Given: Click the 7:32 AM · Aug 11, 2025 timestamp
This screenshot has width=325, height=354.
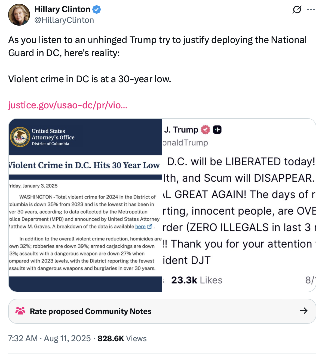Looking at the screenshot, I should 49,338.
